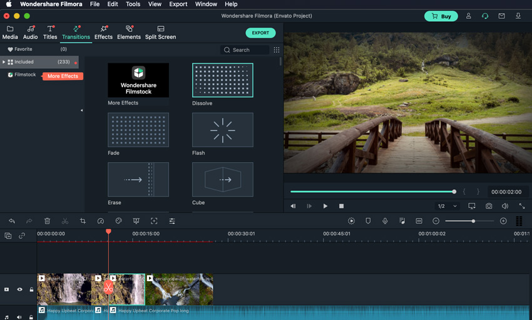532x320 pixels.
Task: Switch to the Elements tab
Action: pos(128,33)
